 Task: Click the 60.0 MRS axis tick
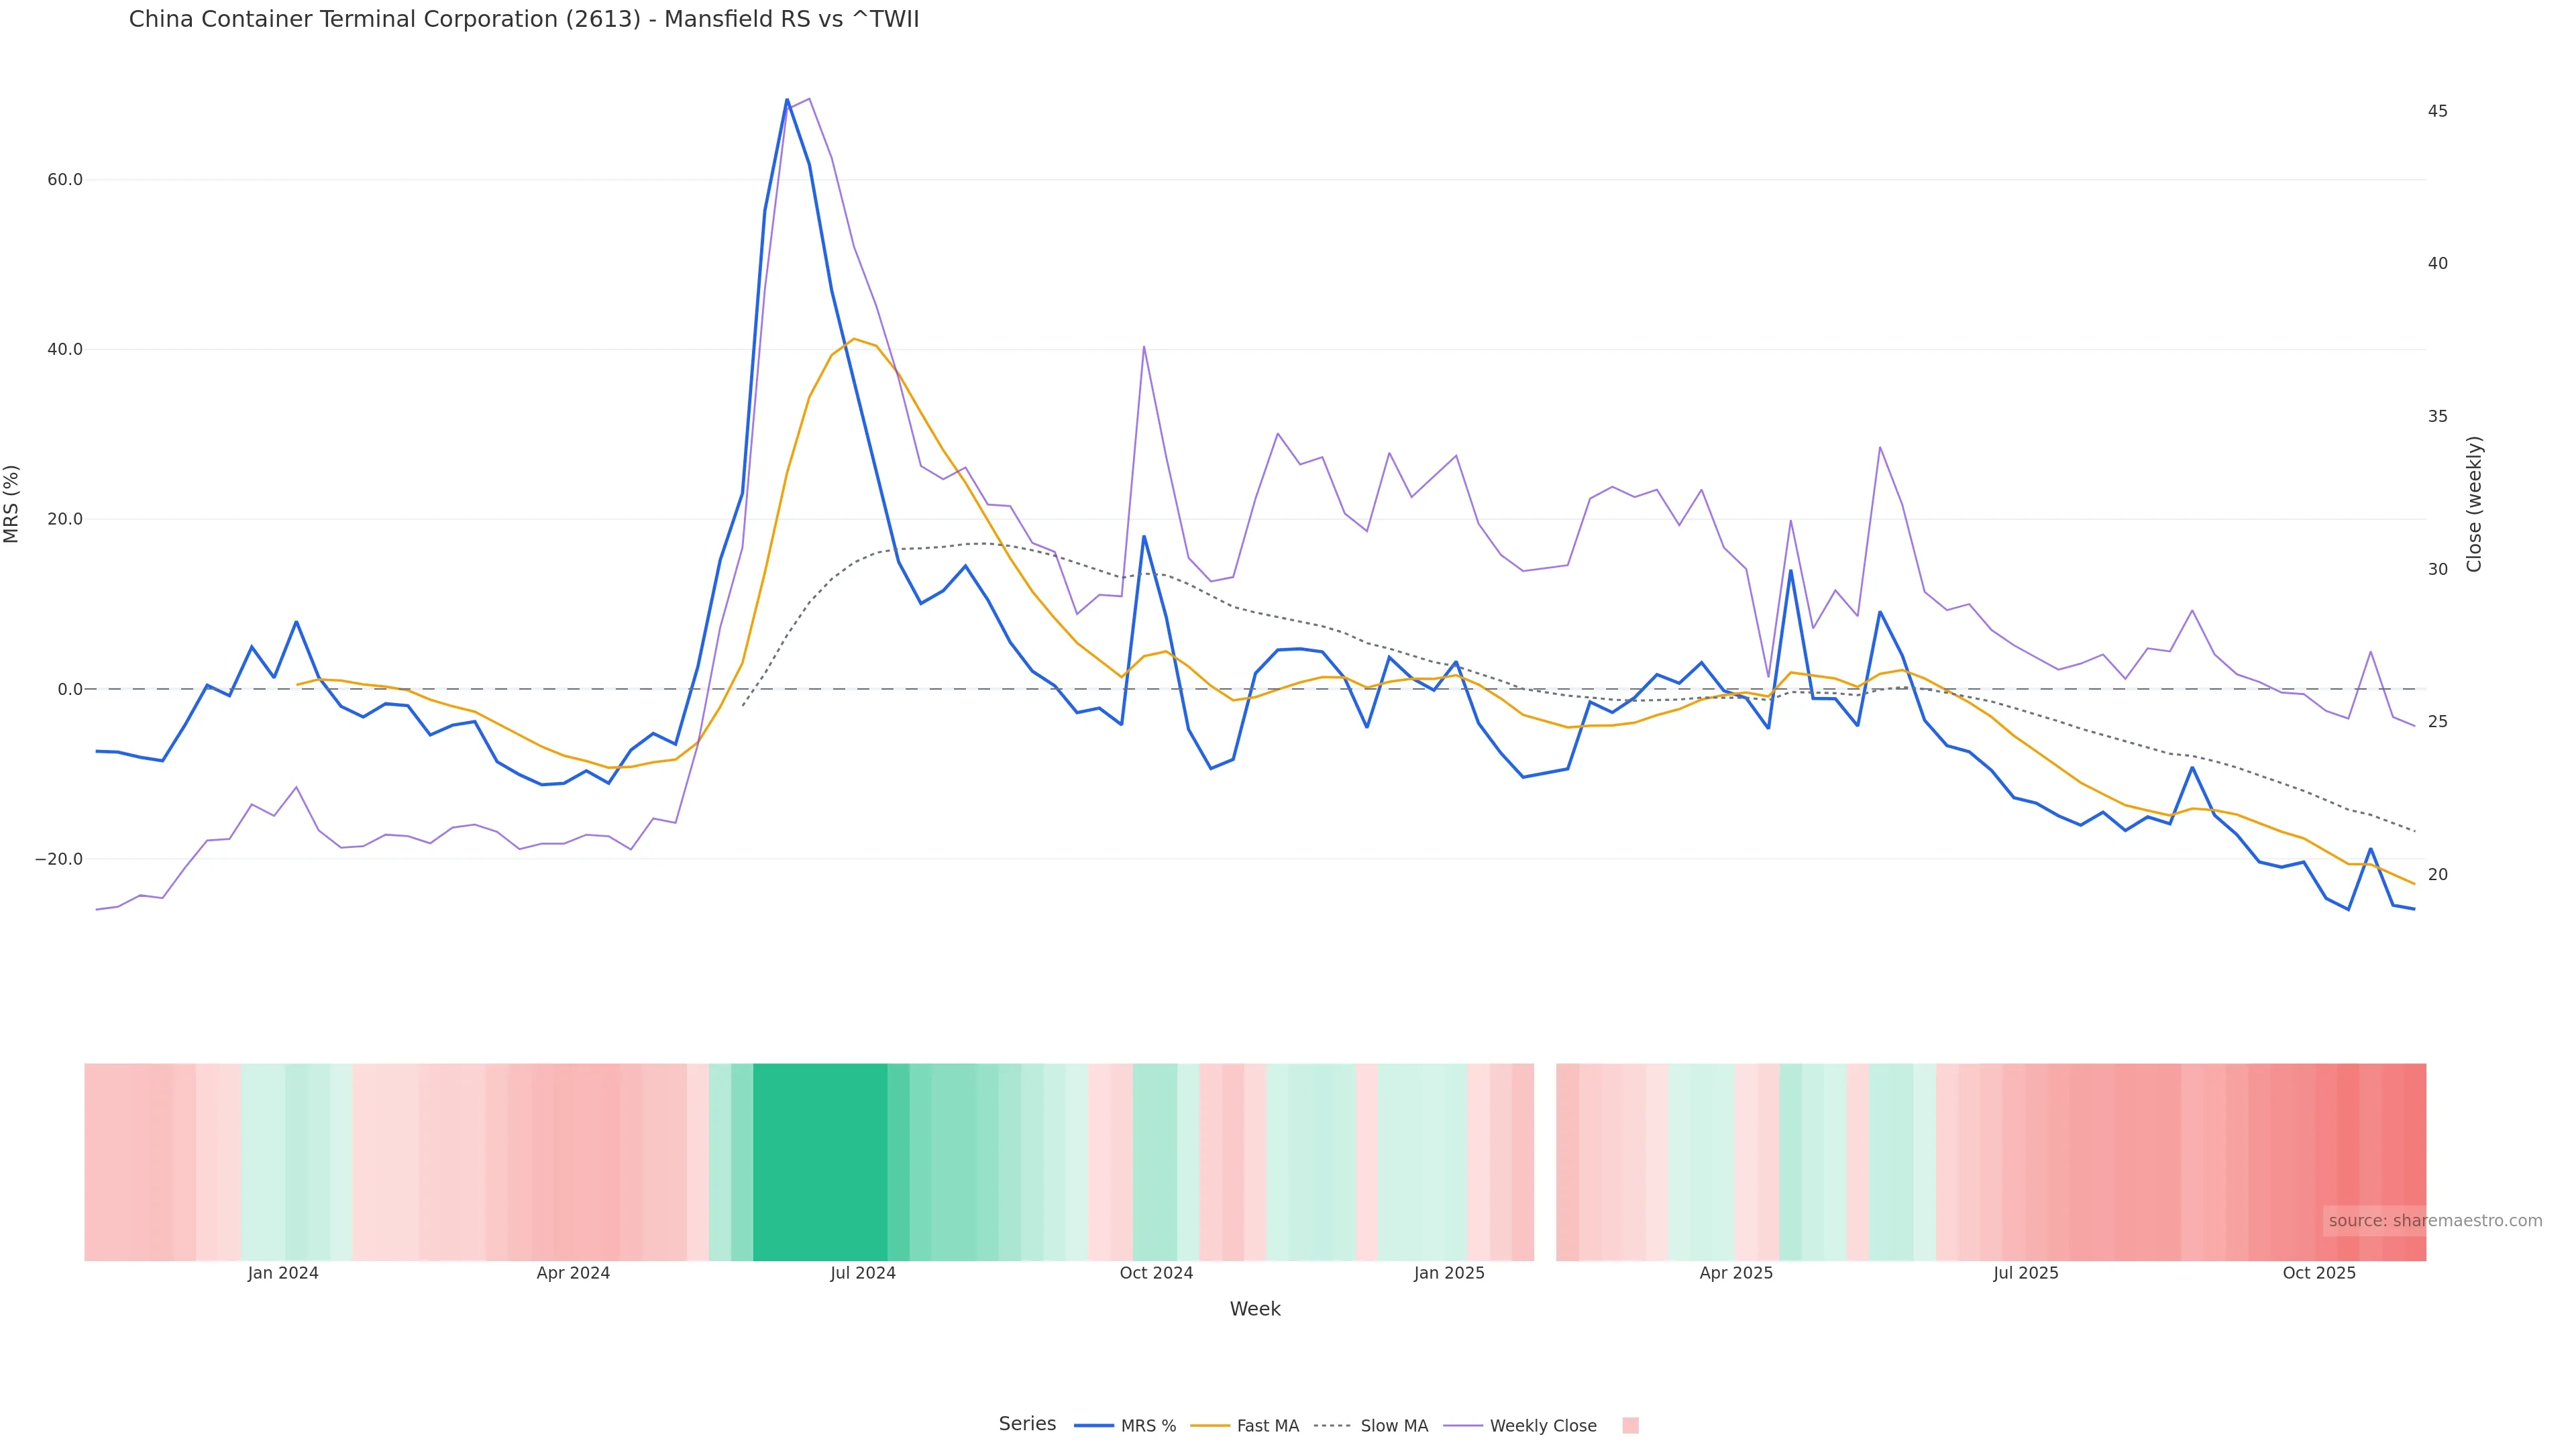tap(65, 180)
